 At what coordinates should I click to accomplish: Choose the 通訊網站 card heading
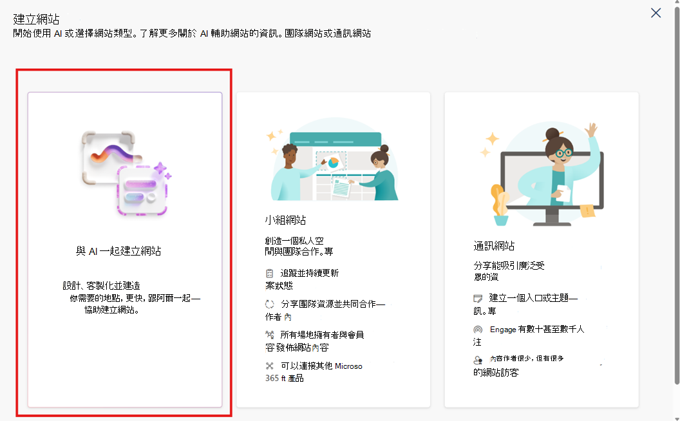point(494,246)
